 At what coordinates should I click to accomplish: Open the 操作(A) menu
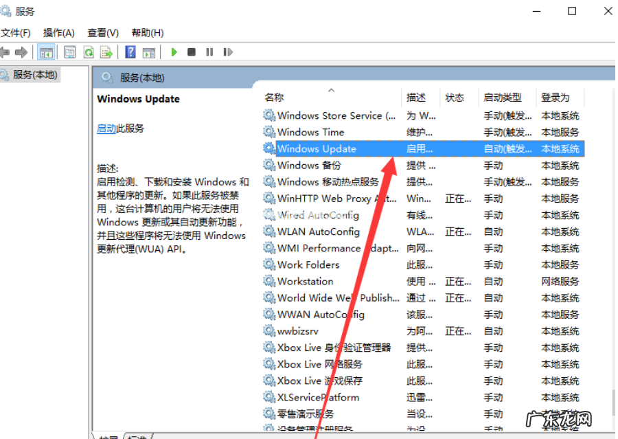click(58, 32)
